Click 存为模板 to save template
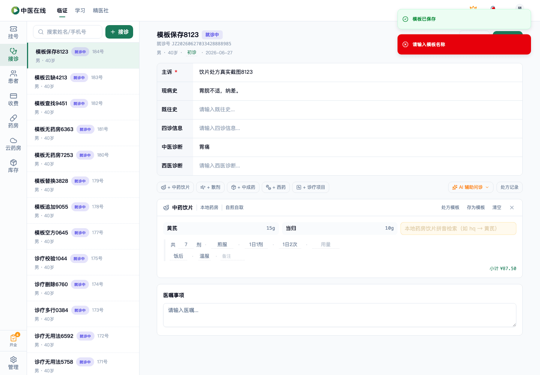The width and height of the screenshot is (540, 375). pos(475,208)
